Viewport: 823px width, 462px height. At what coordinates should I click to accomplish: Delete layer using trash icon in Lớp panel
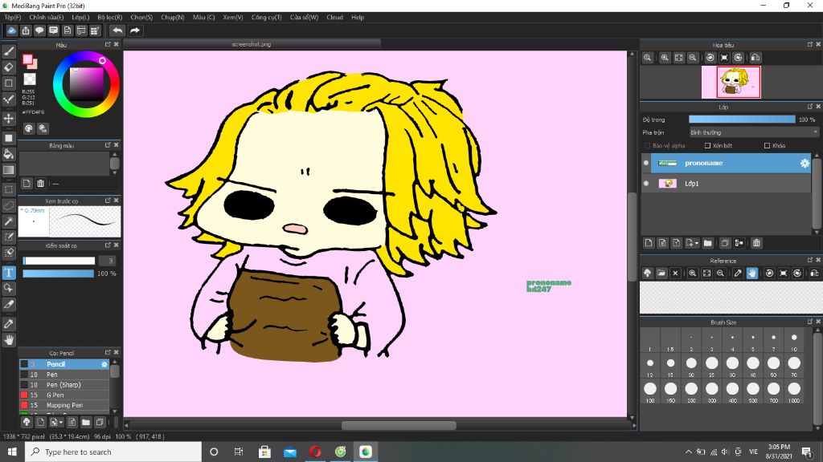pyautogui.click(x=756, y=243)
